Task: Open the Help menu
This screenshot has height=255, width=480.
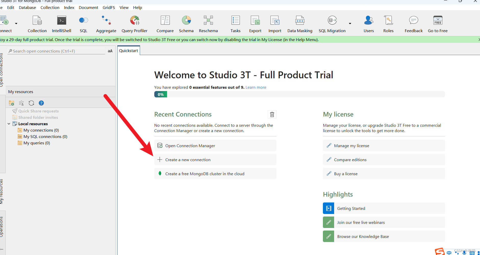Action: [x=137, y=7]
